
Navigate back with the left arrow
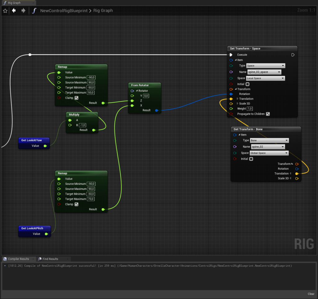click(x=14, y=11)
